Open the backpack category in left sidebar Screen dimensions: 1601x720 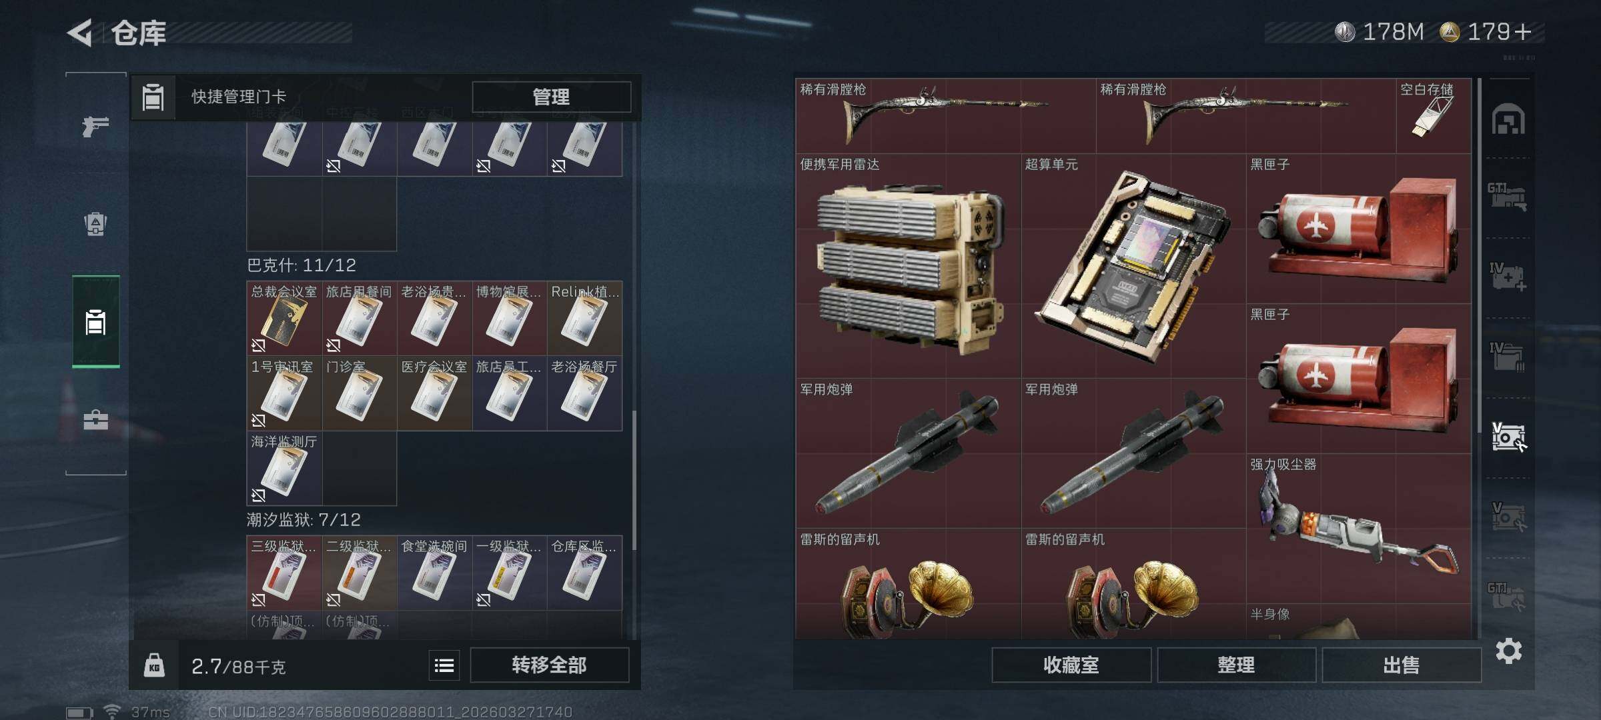95,224
